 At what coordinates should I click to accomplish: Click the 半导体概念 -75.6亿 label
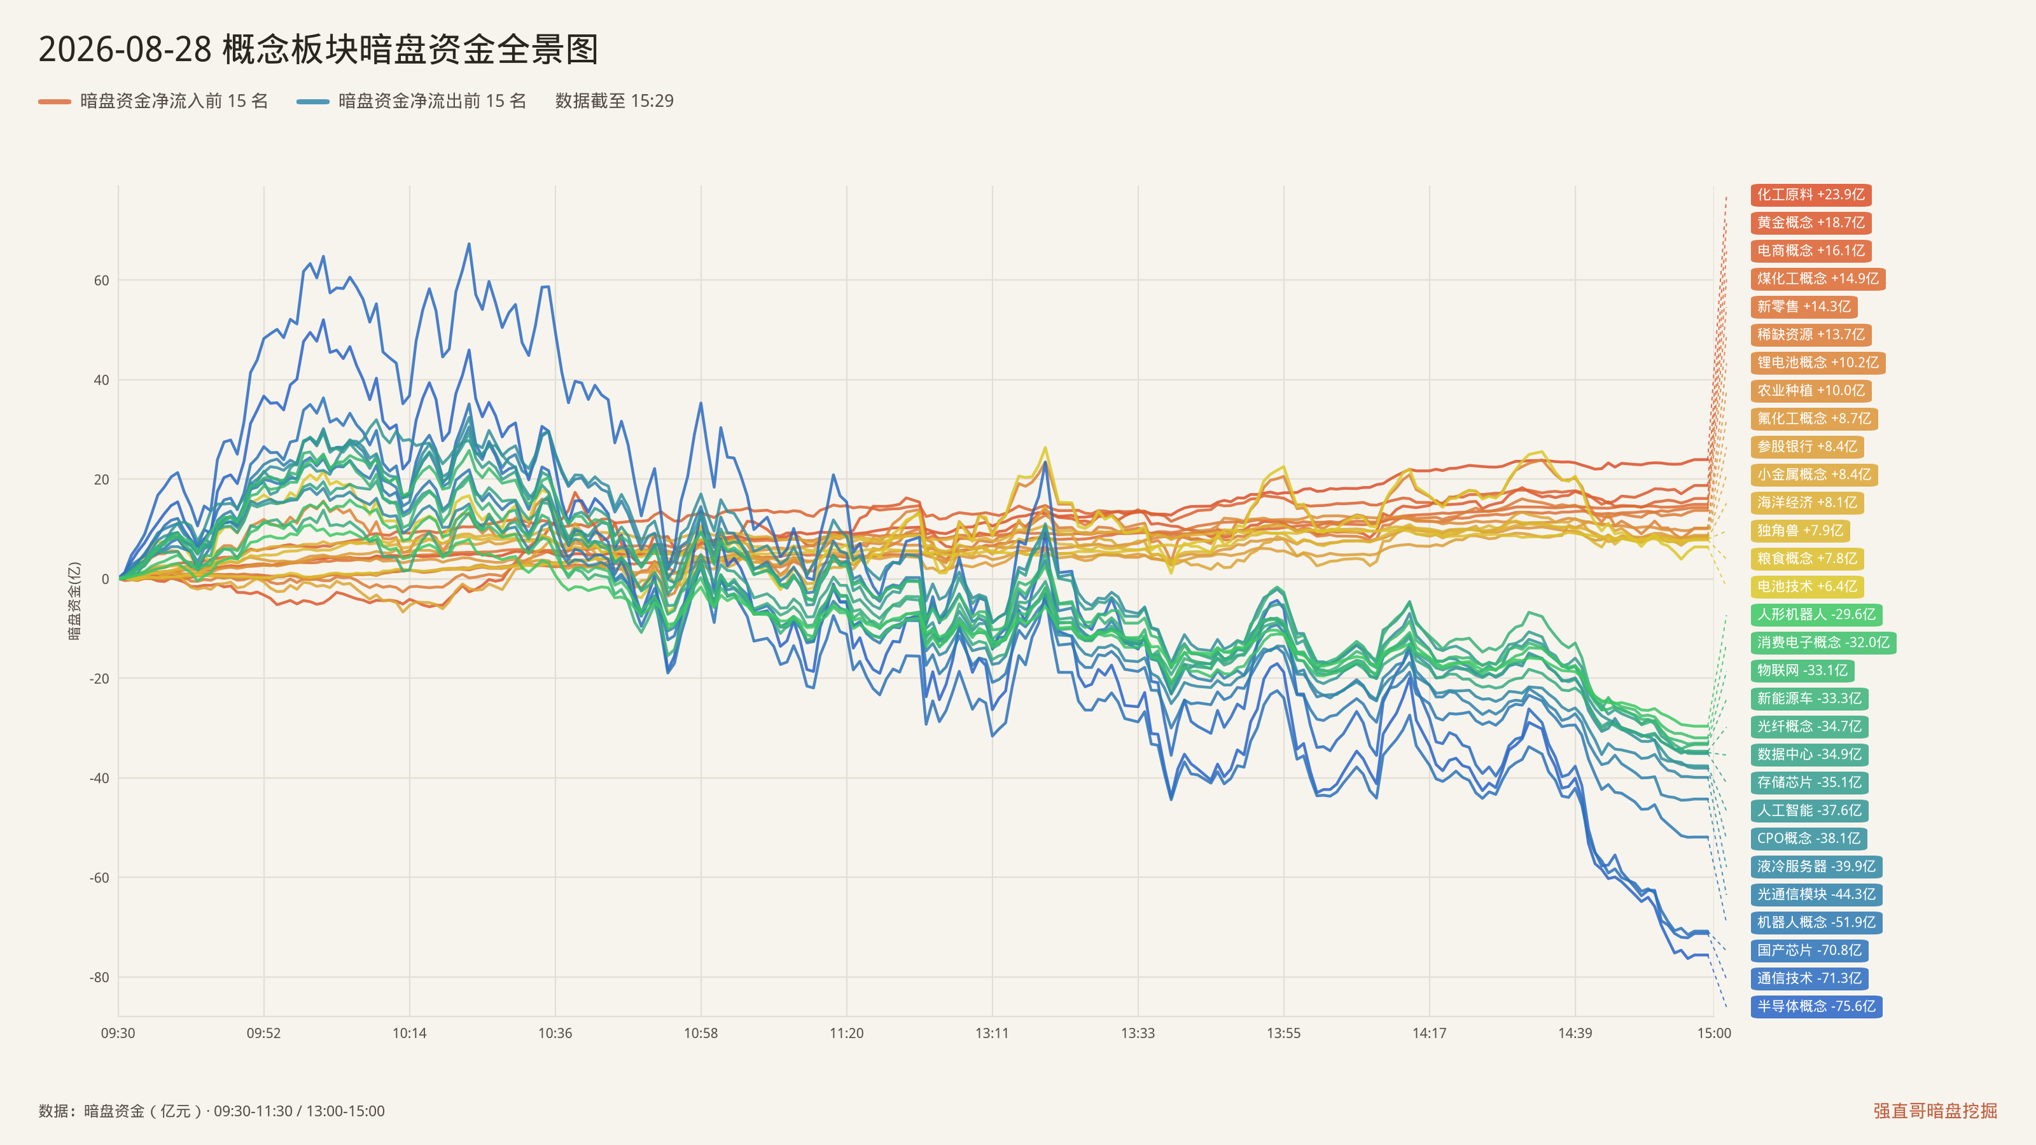tap(1816, 1006)
